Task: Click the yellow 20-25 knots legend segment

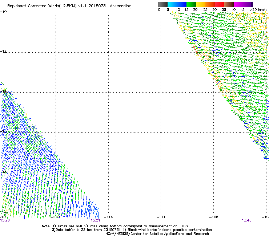Action: coord(201,4)
